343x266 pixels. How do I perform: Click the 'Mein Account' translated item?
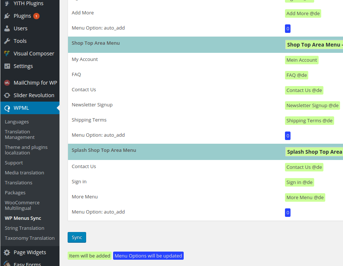[x=302, y=60]
